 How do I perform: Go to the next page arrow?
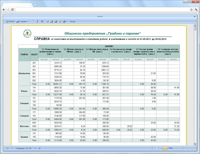pos(35,148)
